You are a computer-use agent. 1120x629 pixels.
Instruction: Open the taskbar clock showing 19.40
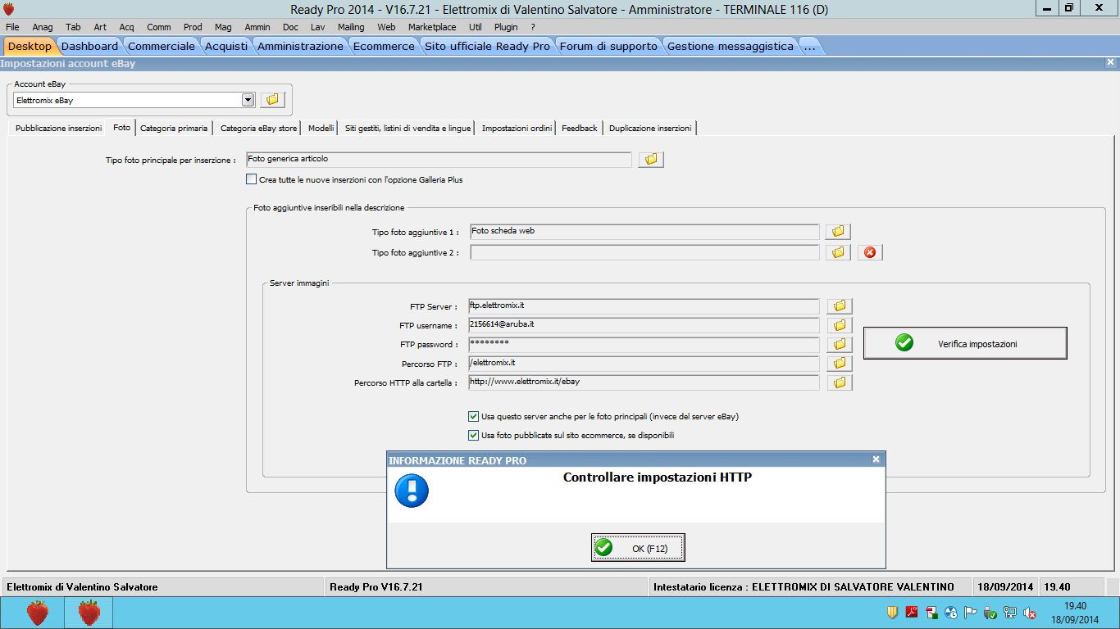pyautogui.click(x=1076, y=612)
